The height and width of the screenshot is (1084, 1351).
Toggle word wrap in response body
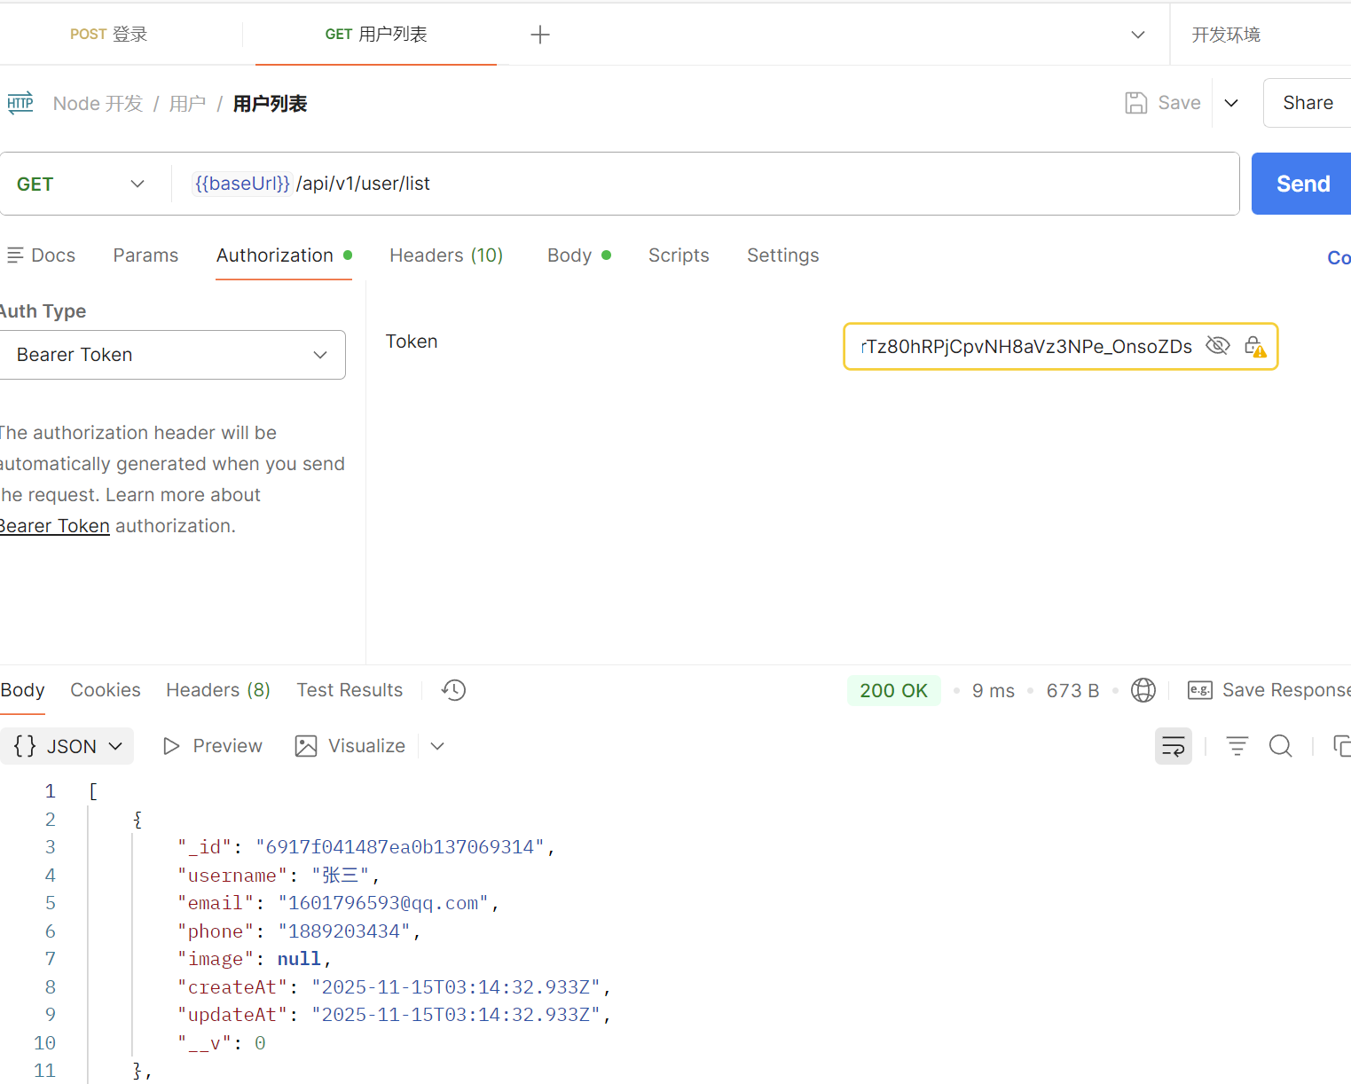[x=1174, y=746]
